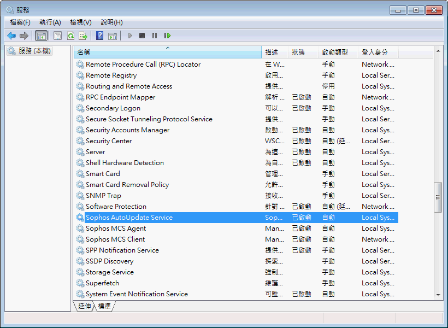Click the Forward arrow toolbar icon
Image resolution: width=448 pixels, height=328 pixels.
[24, 36]
